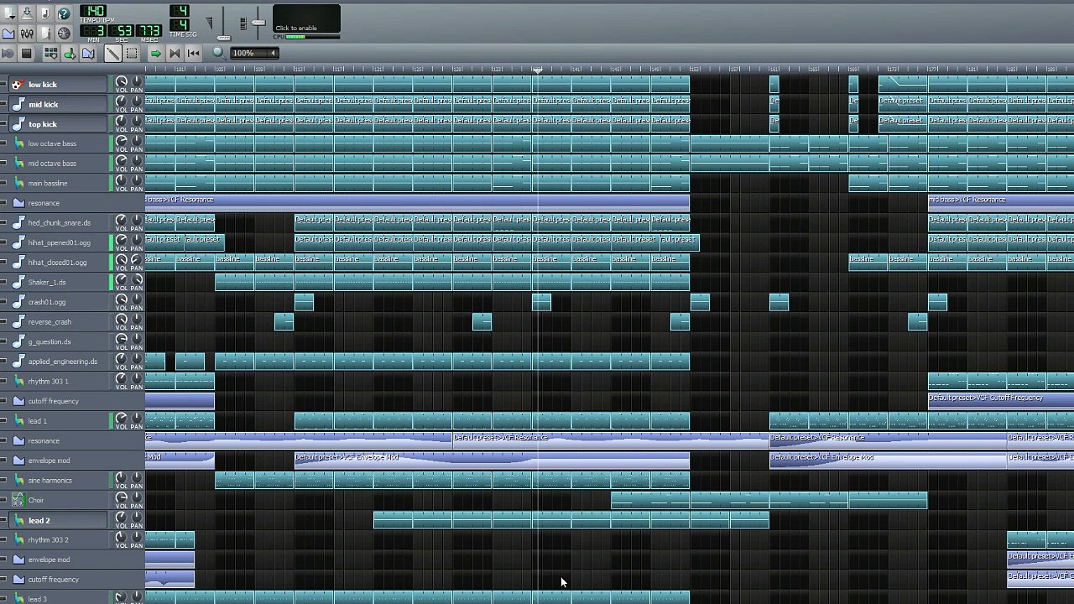The image size is (1074, 604).
Task: Open the lead 2 instrument track button
Action: [59, 520]
